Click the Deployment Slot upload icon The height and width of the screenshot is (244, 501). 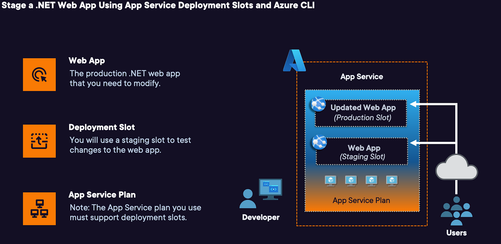pos(39,141)
